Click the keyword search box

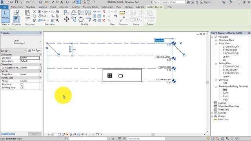(169, 2)
